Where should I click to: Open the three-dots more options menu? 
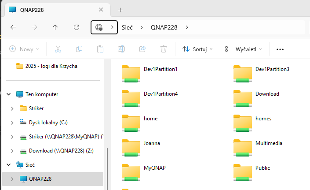[280, 49]
